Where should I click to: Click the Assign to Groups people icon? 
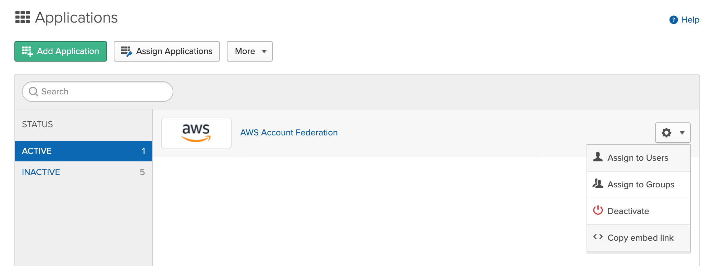[598, 184]
